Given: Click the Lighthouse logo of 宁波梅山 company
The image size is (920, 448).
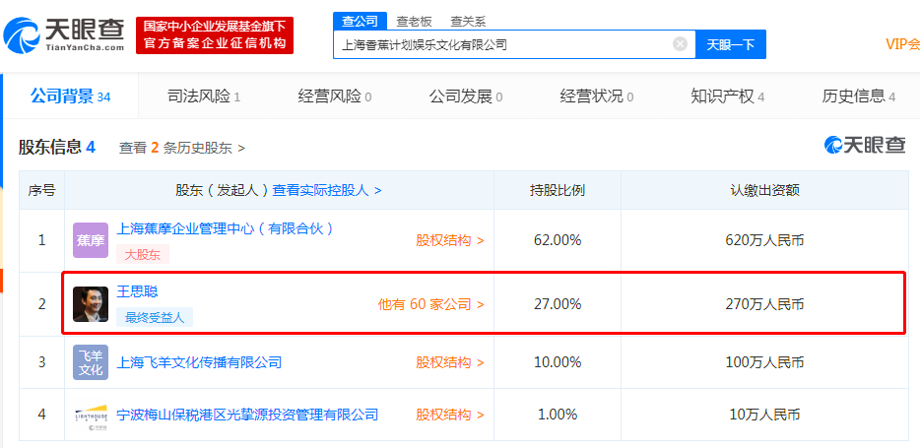Looking at the screenshot, I should (91, 416).
